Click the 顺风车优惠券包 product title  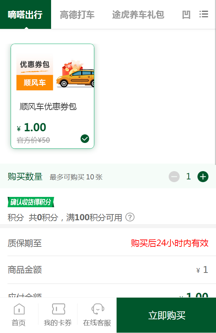(x=48, y=107)
